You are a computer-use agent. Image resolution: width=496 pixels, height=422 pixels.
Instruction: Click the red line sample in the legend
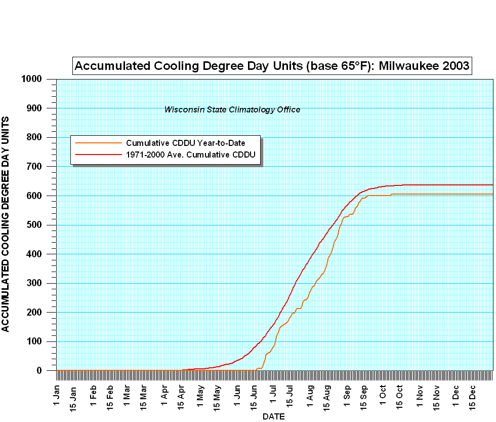tap(98, 154)
